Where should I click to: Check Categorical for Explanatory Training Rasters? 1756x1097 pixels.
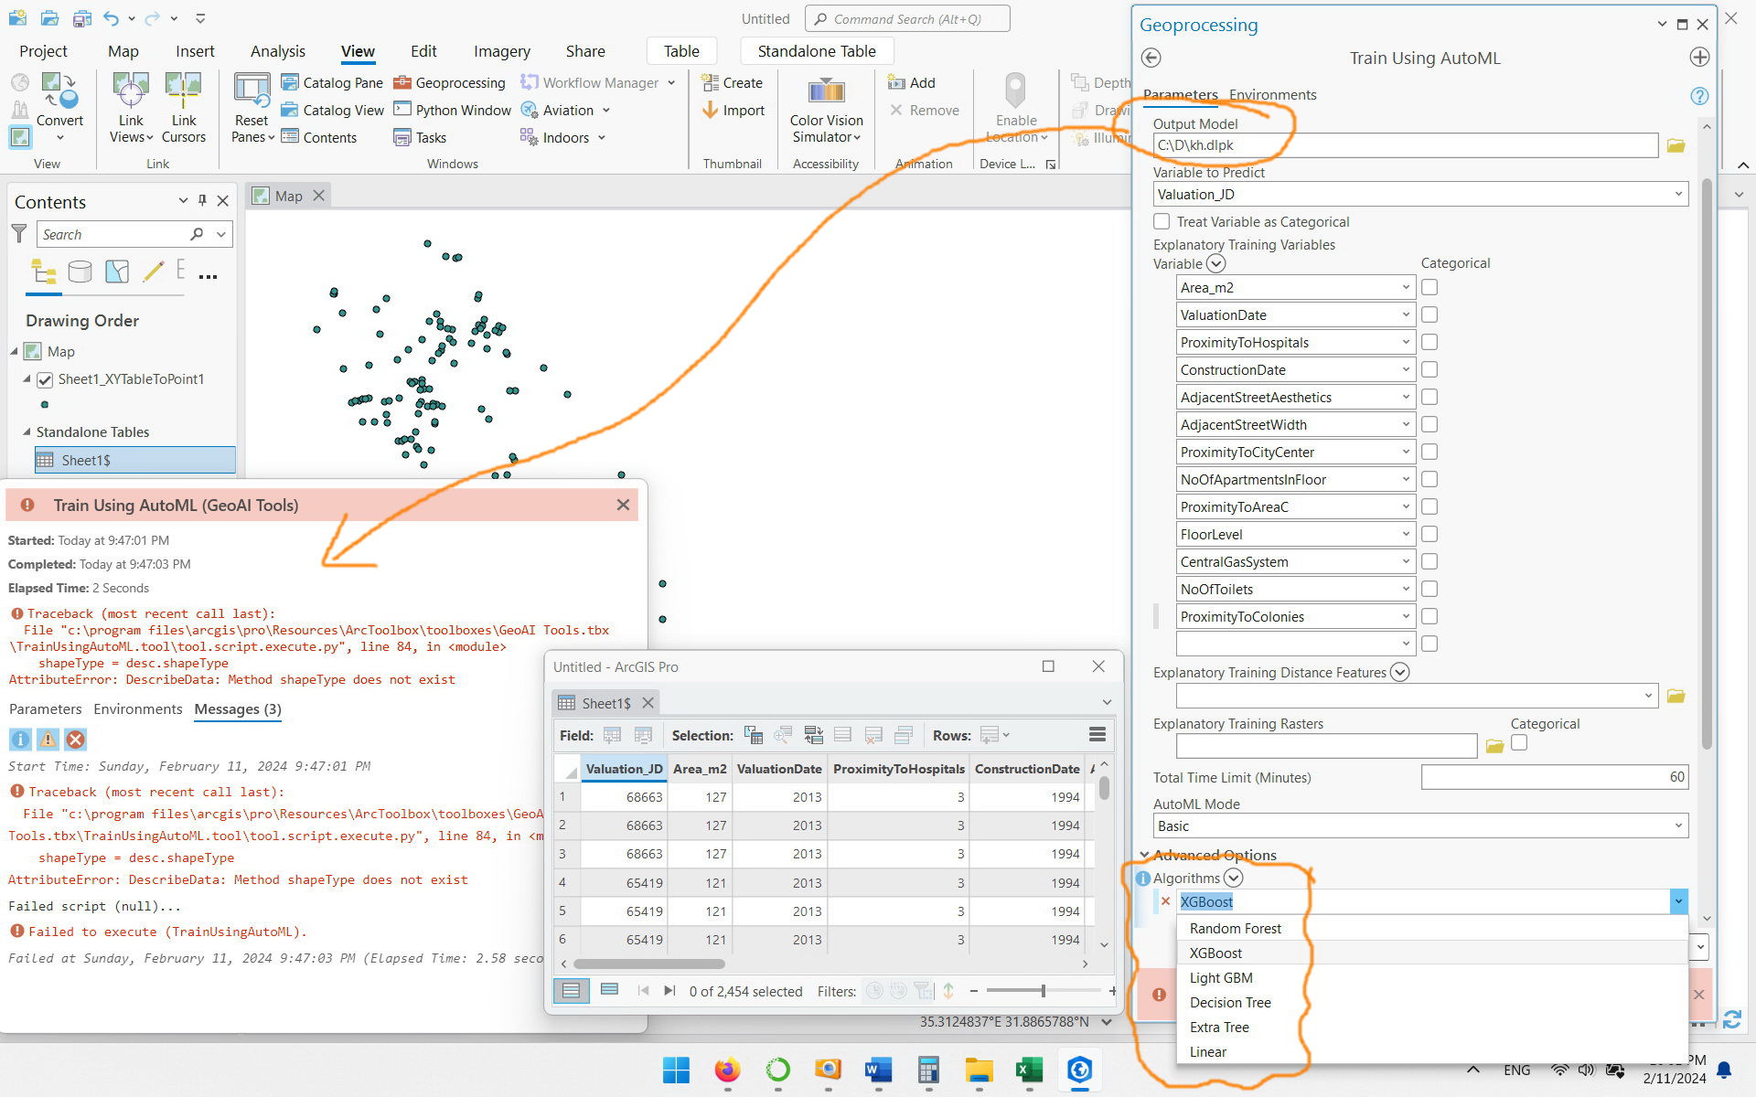click(1519, 743)
